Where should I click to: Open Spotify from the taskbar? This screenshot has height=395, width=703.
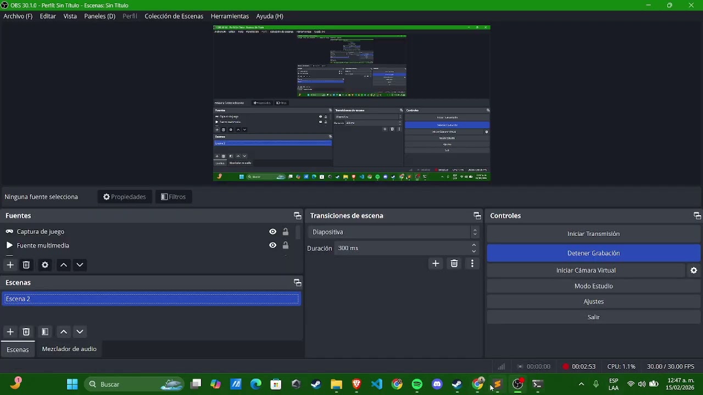click(417, 384)
